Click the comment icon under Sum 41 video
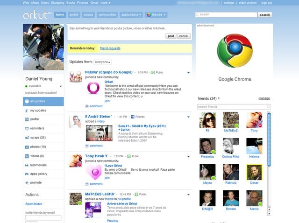 click(x=87, y=146)
